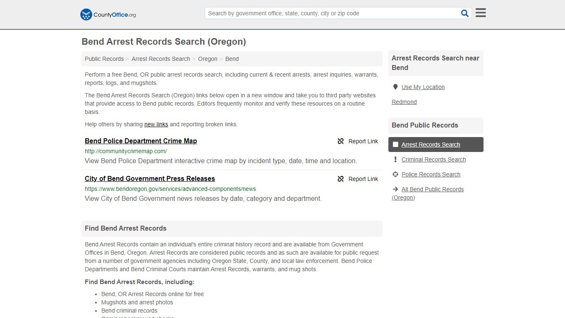Image resolution: width=565 pixels, height=318 pixels.
Task: Visit the bendoregon.gov news URL
Action: click(x=170, y=189)
